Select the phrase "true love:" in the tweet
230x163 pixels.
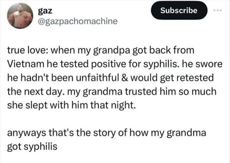(x=25, y=50)
